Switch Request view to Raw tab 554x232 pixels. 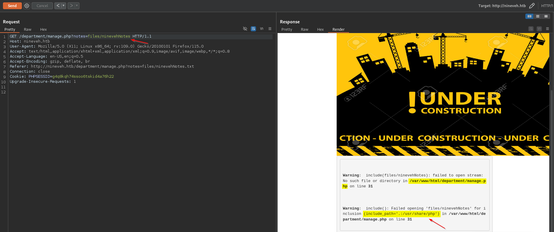27,29
